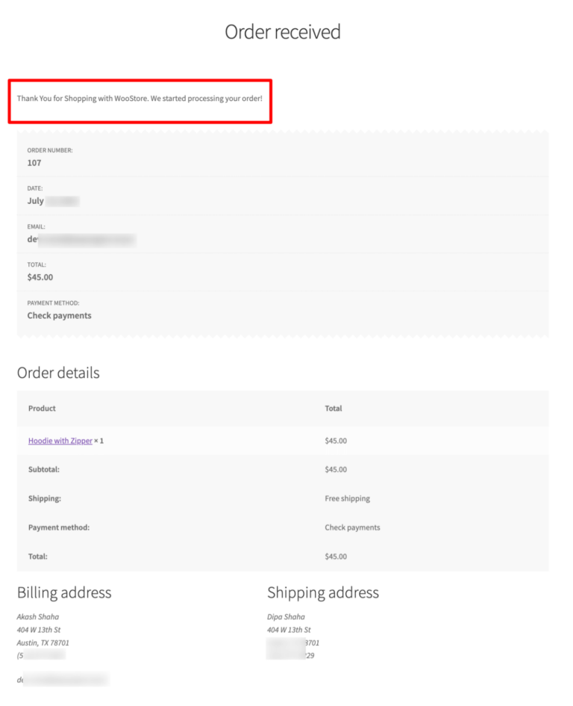The height and width of the screenshot is (706, 573).
Task: Click the Total column header
Action: click(x=333, y=409)
